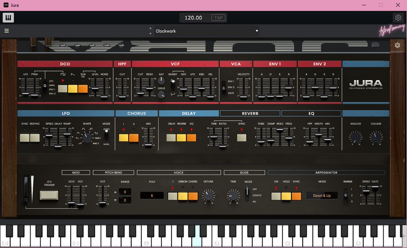This screenshot has height=248, width=407.
Task: Click the TAP tempo button
Action: [x=218, y=18]
